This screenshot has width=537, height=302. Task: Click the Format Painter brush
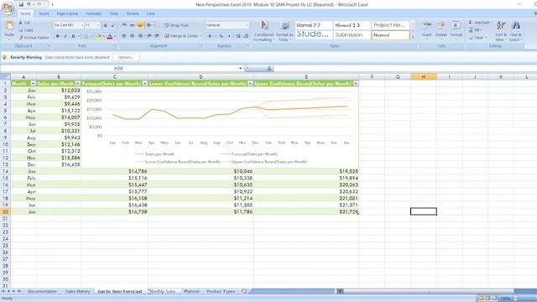pos(34,38)
